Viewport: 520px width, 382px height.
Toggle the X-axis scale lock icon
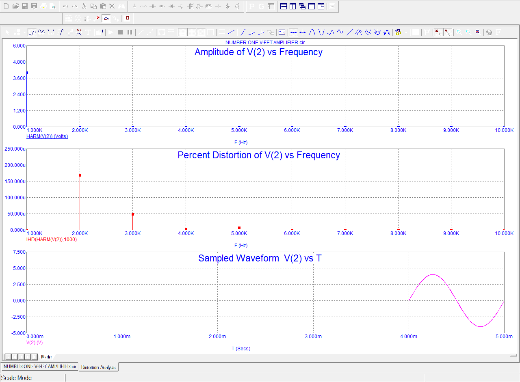(x=438, y=32)
